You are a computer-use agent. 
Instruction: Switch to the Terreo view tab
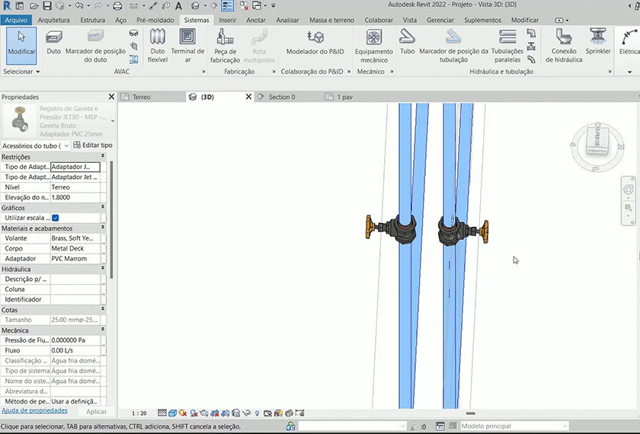[x=142, y=97]
